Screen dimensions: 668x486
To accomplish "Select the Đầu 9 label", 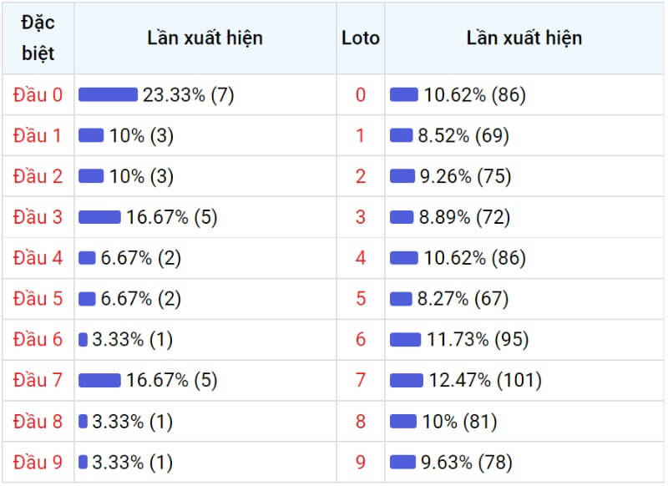I will pos(38,462).
